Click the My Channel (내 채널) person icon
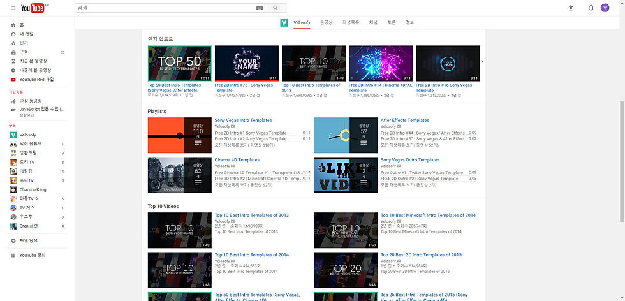 (13, 34)
